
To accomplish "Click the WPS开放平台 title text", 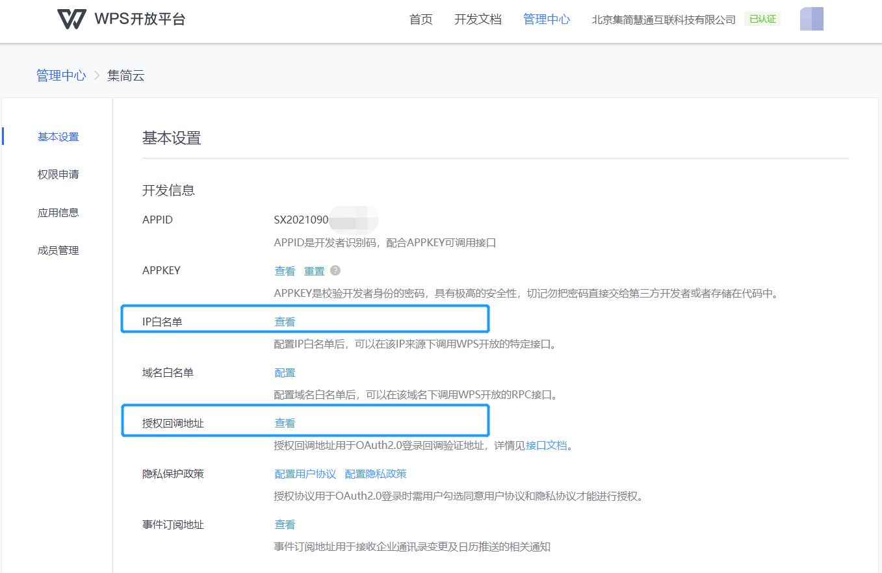I will tap(140, 19).
